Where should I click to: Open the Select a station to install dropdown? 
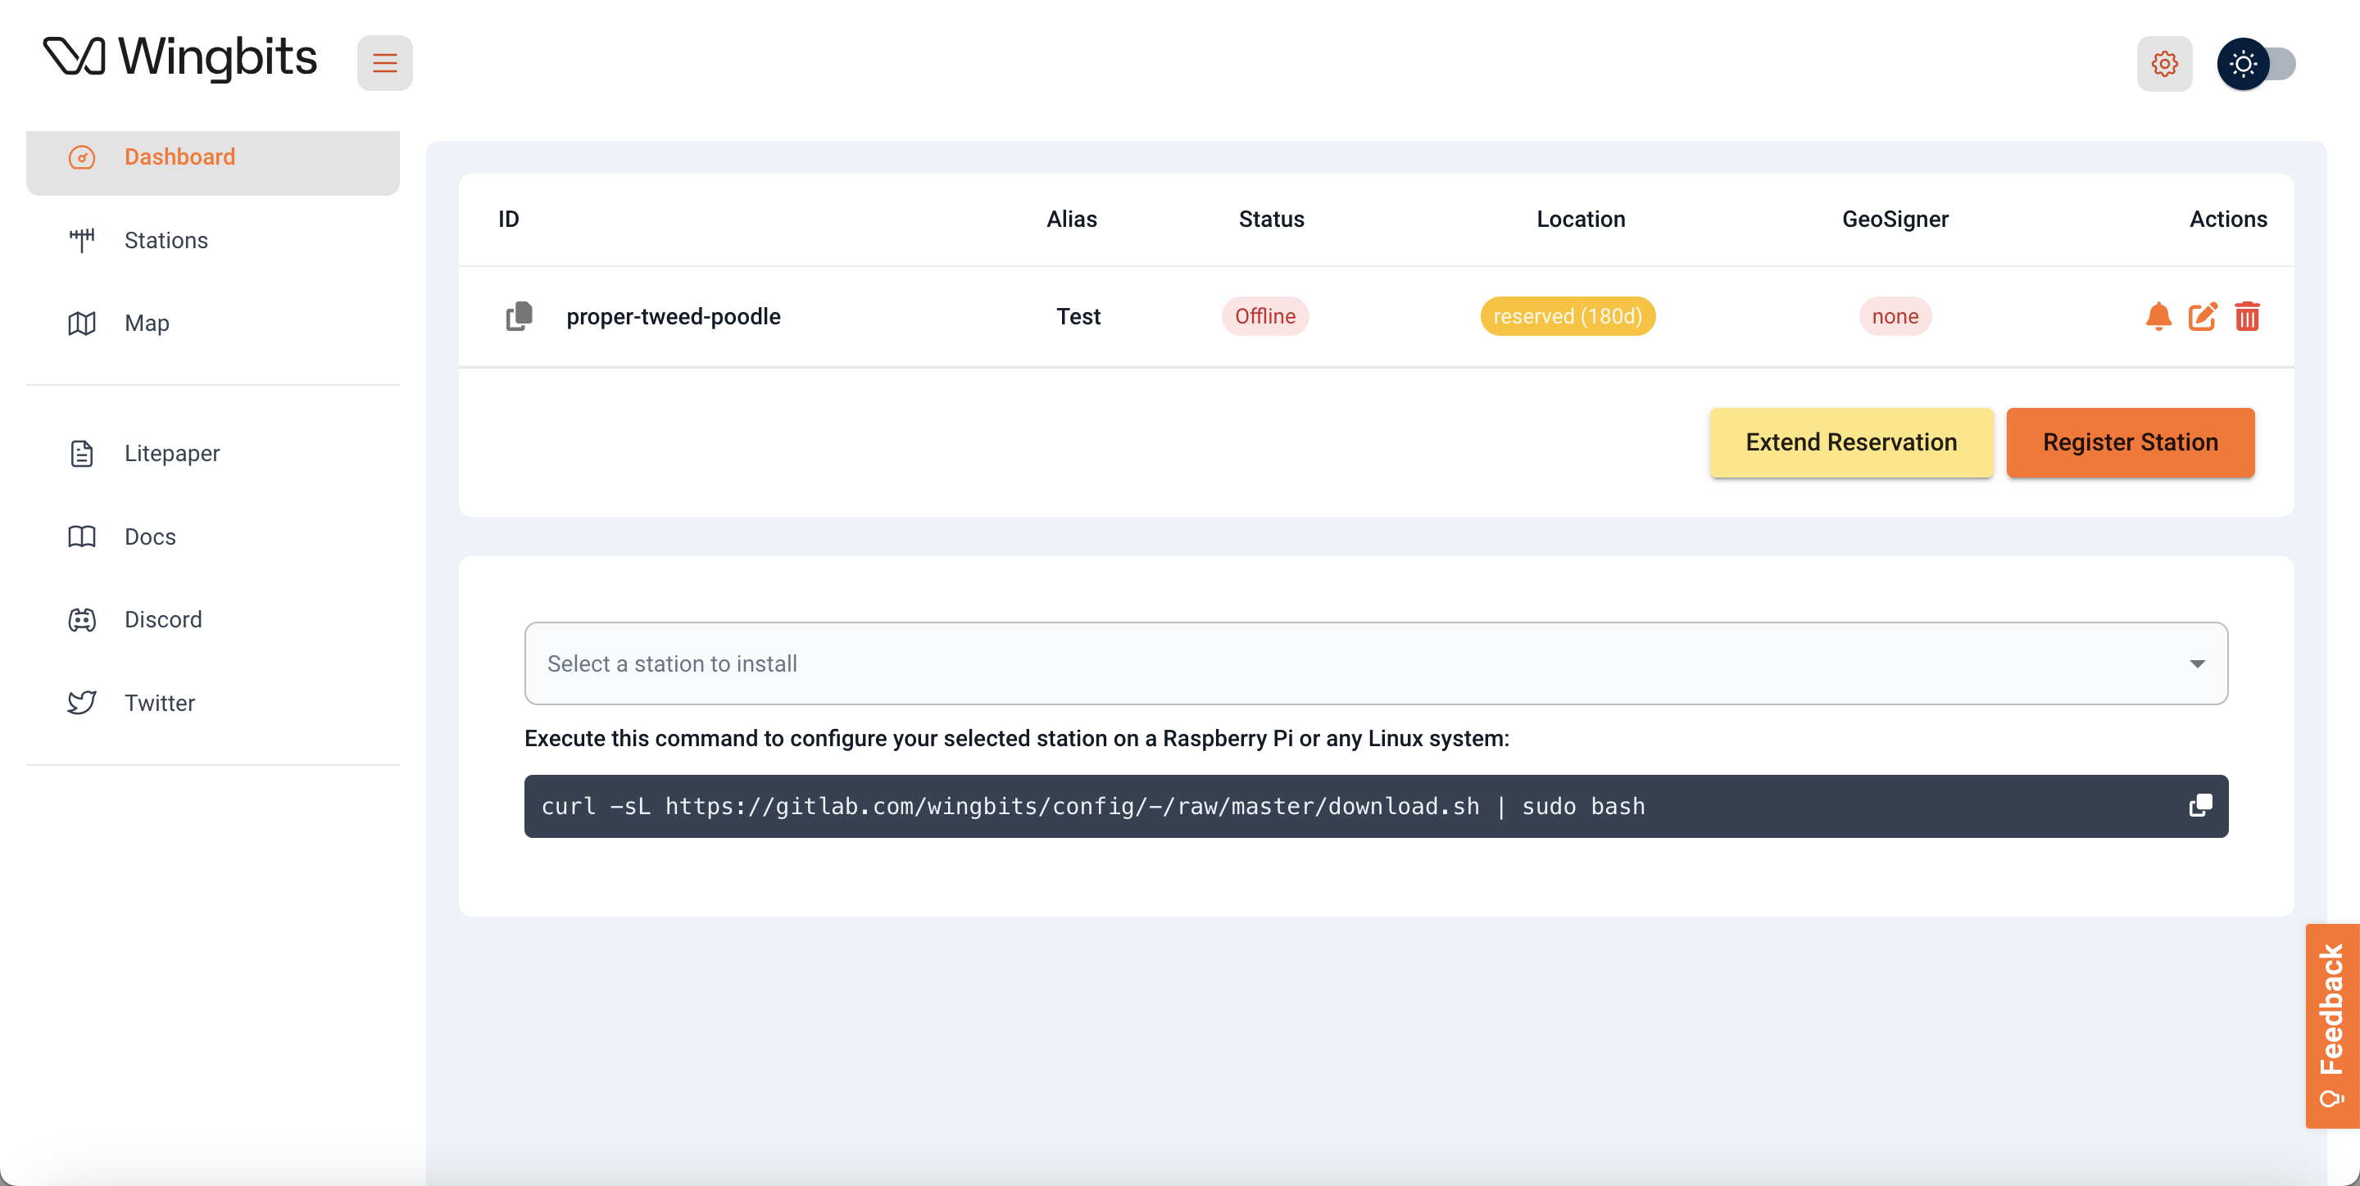coord(1374,663)
